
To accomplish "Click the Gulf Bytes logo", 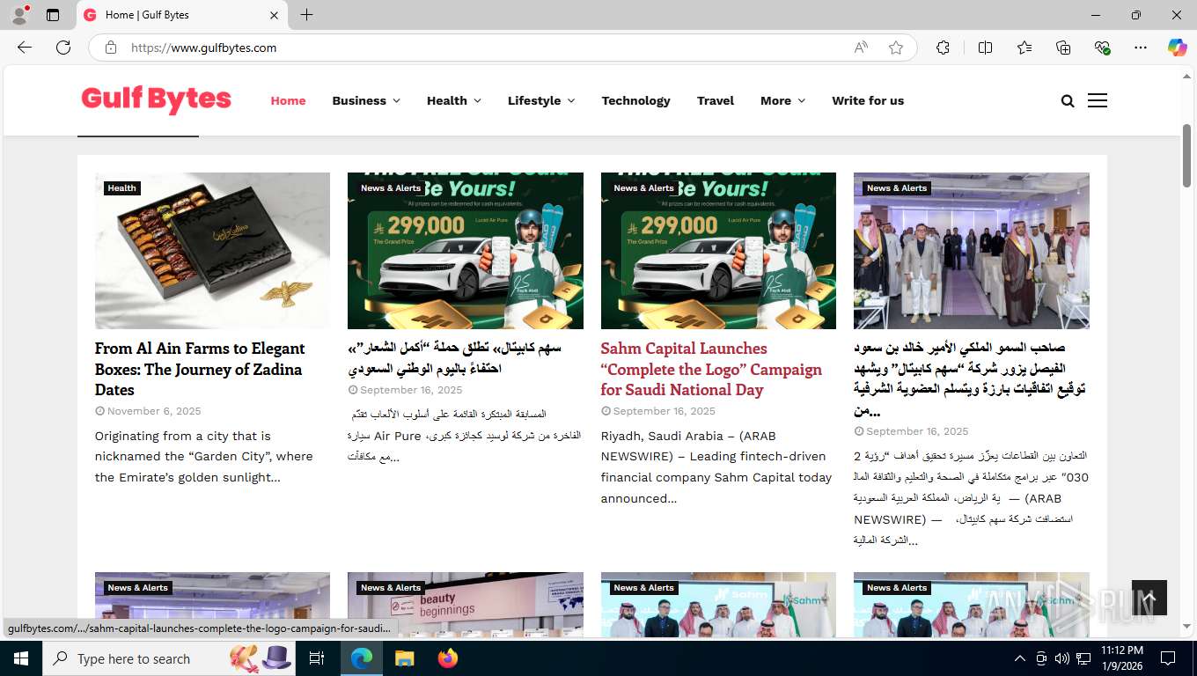I will point(156,100).
